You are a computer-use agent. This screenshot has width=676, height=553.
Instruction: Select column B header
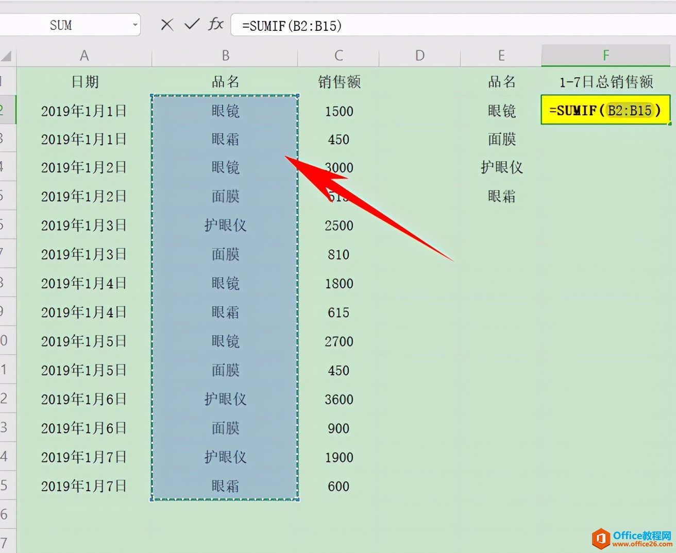click(x=225, y=56)
